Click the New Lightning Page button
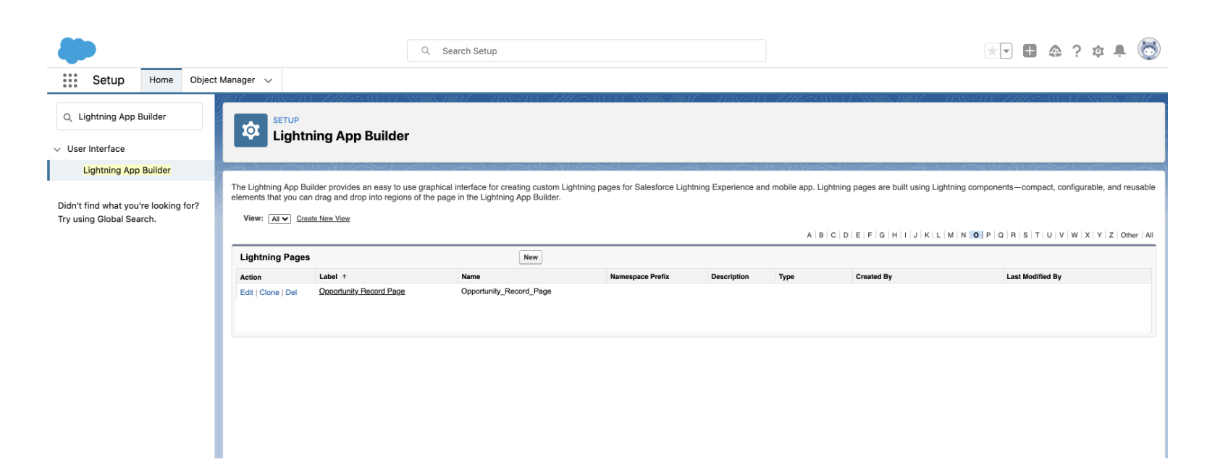This screenshot has width=1228, height=462. pos(531,257)
